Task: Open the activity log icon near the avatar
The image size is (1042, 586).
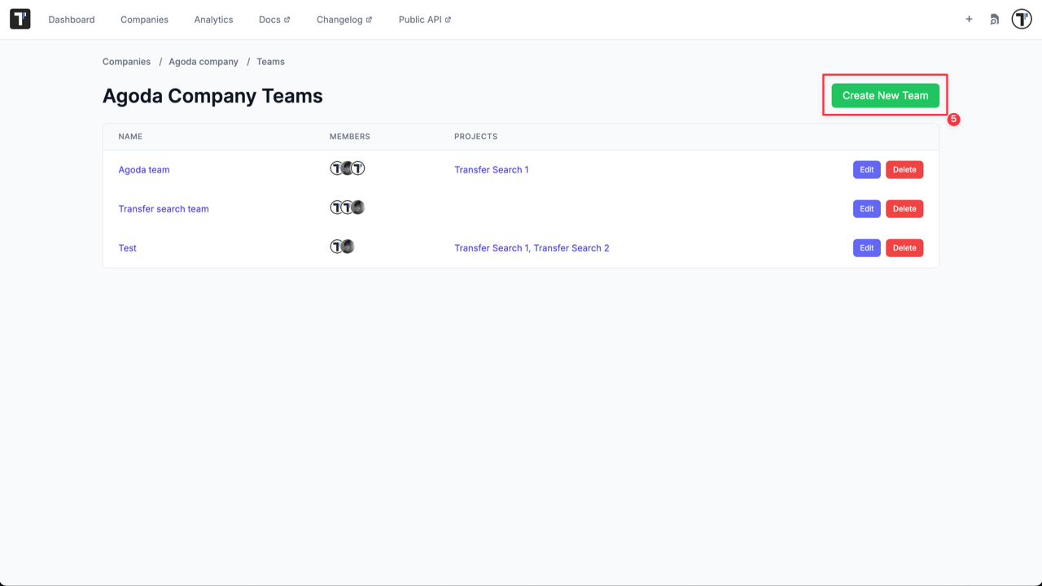Action: (994, 19)
